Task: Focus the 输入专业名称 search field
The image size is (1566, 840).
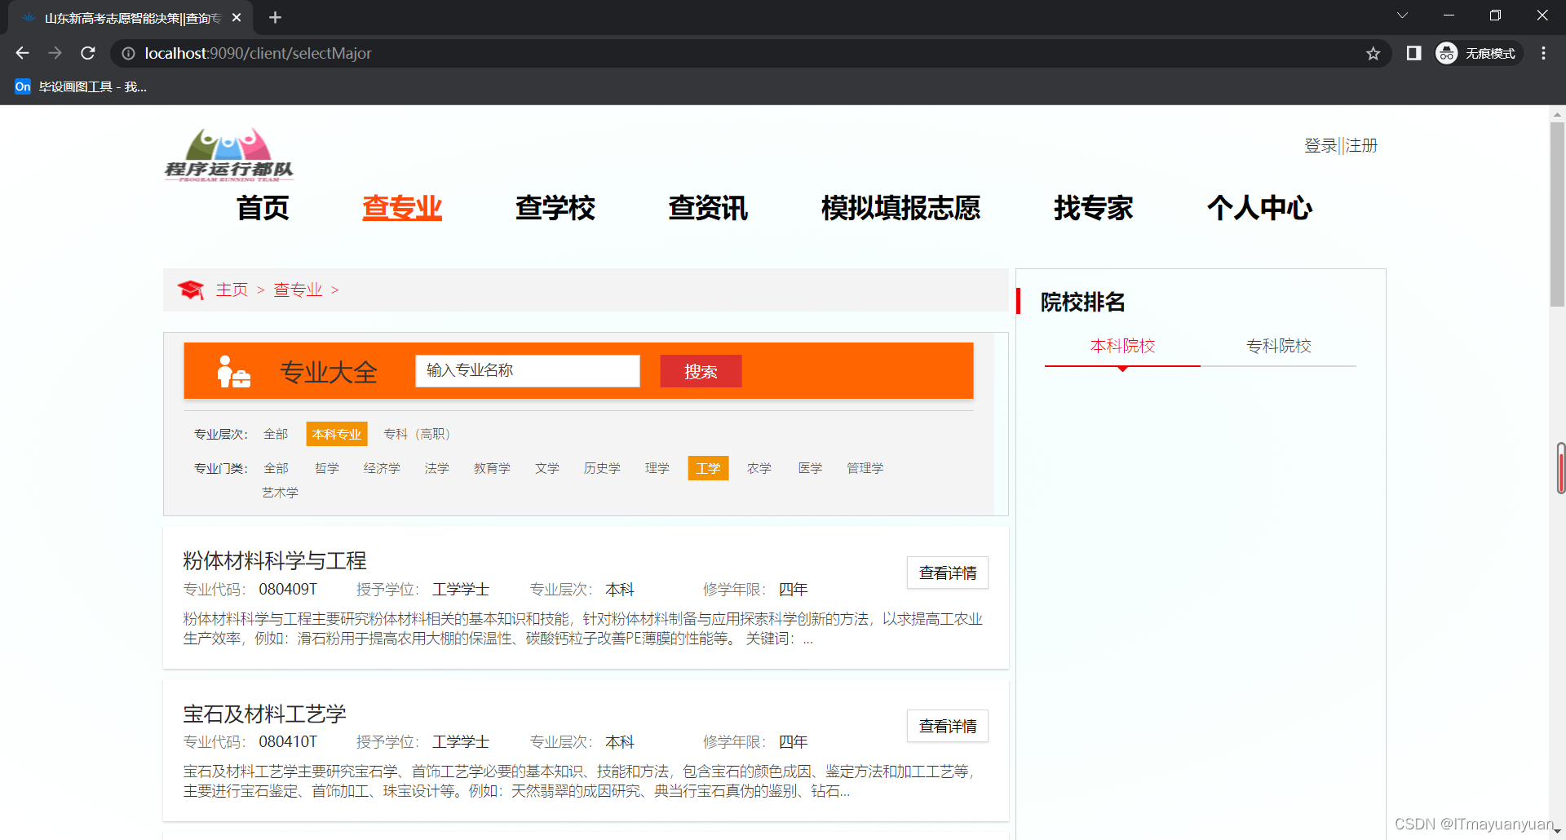Action: [x=528, y=371]
